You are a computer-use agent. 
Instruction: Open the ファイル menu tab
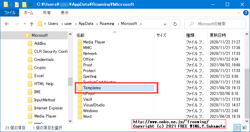point(10,13)
